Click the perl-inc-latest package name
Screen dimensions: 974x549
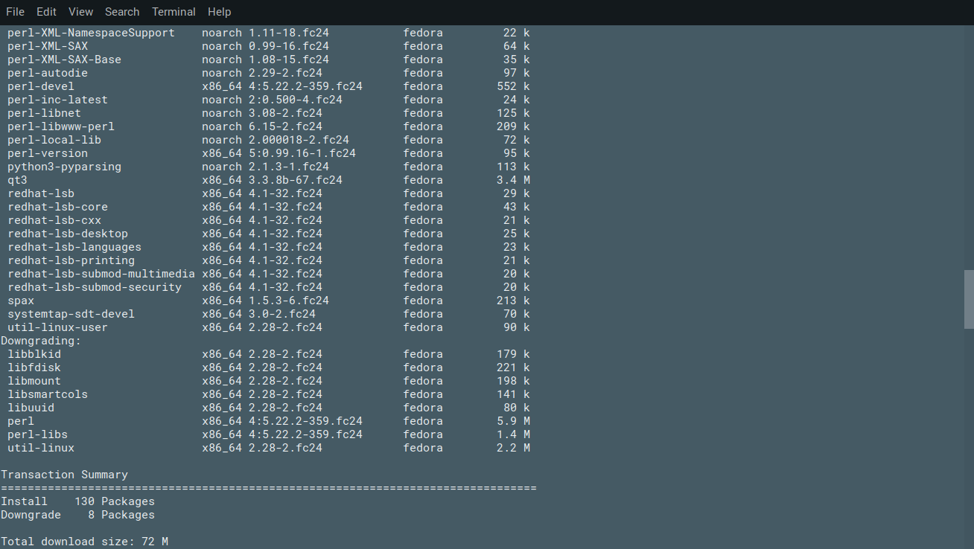tap(57, 100)
